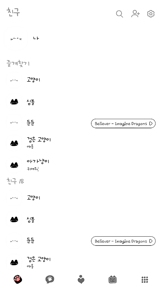Screen dimensions: 162x289
Task: Open the search magnifier icon
Action: pyautogui.click(x=120, y=14)
